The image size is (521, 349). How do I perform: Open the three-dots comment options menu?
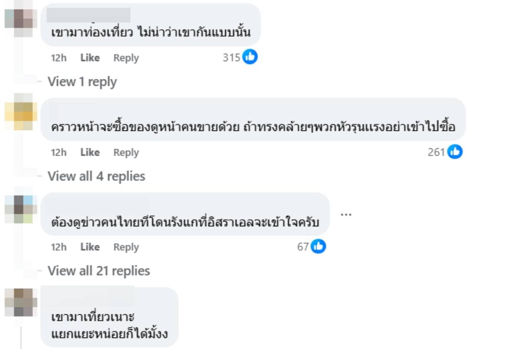346,214
